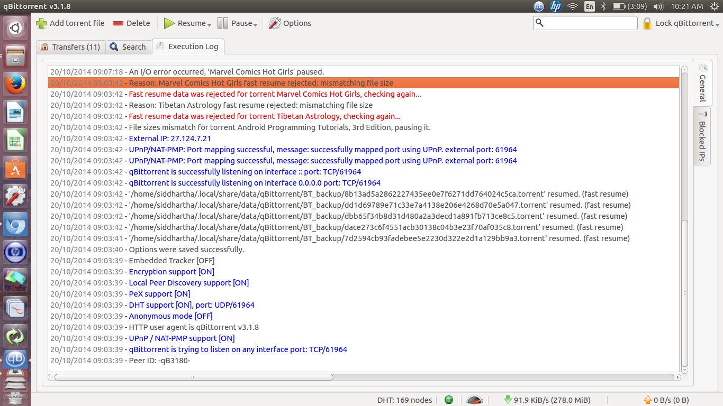Expand the Resume dropdown arrow
The image size is (723, 406).
209,24
